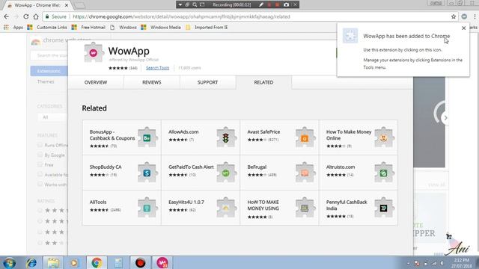The height and width of the screenshot is (269, 479).
Task: Dismiss the WowApp added to Chrome popup
Action: pos(464,28)
